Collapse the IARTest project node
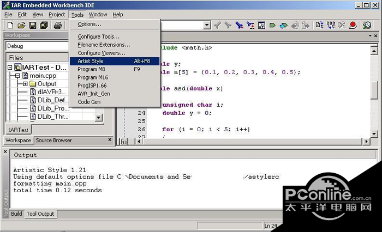Viewport: 382px width, 232px height. click(10, 68)
